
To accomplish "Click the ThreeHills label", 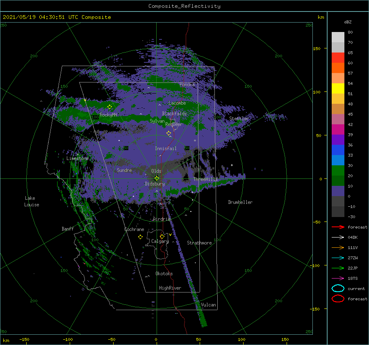I will 205,179.
